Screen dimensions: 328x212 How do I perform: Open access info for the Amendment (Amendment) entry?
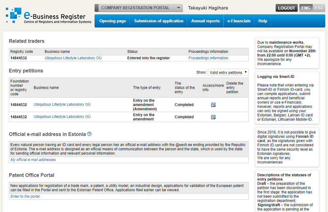point(213,105)
